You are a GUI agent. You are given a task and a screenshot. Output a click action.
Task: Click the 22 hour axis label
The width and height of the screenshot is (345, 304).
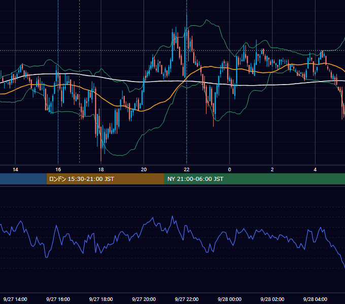tap(187, 170)
